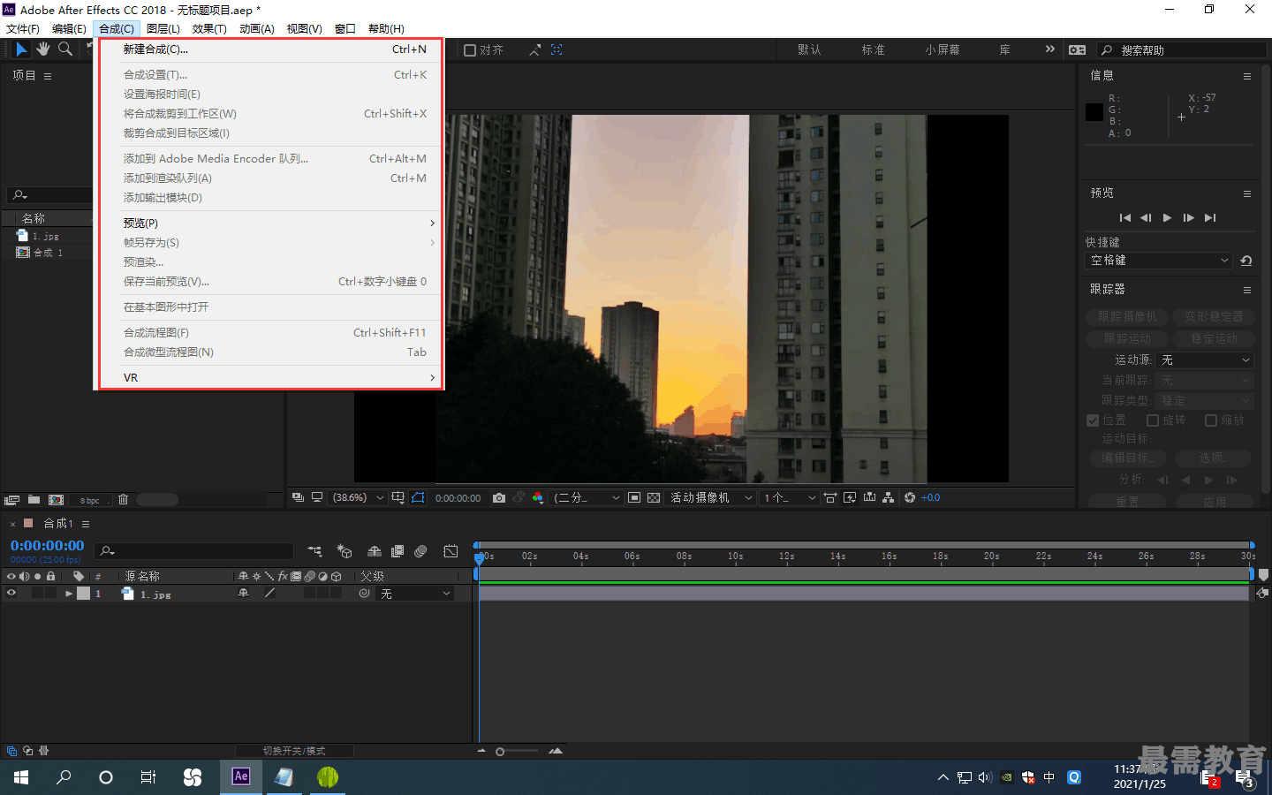
Task: Choose 新建合成(C)... menu entry
Action: click(275, 49)
